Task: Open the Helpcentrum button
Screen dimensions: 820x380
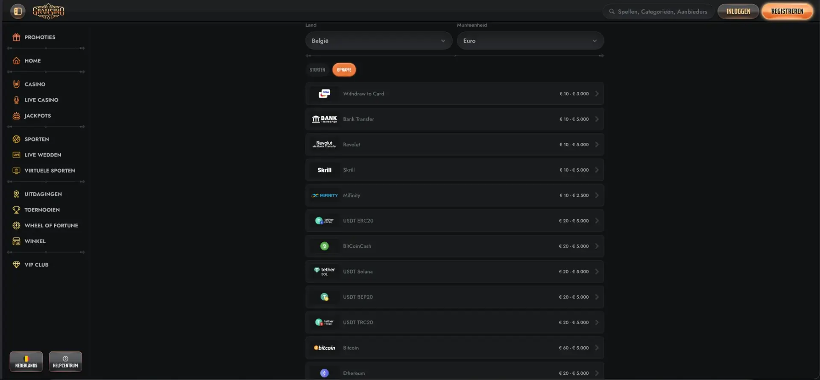Action: [65, 362]
